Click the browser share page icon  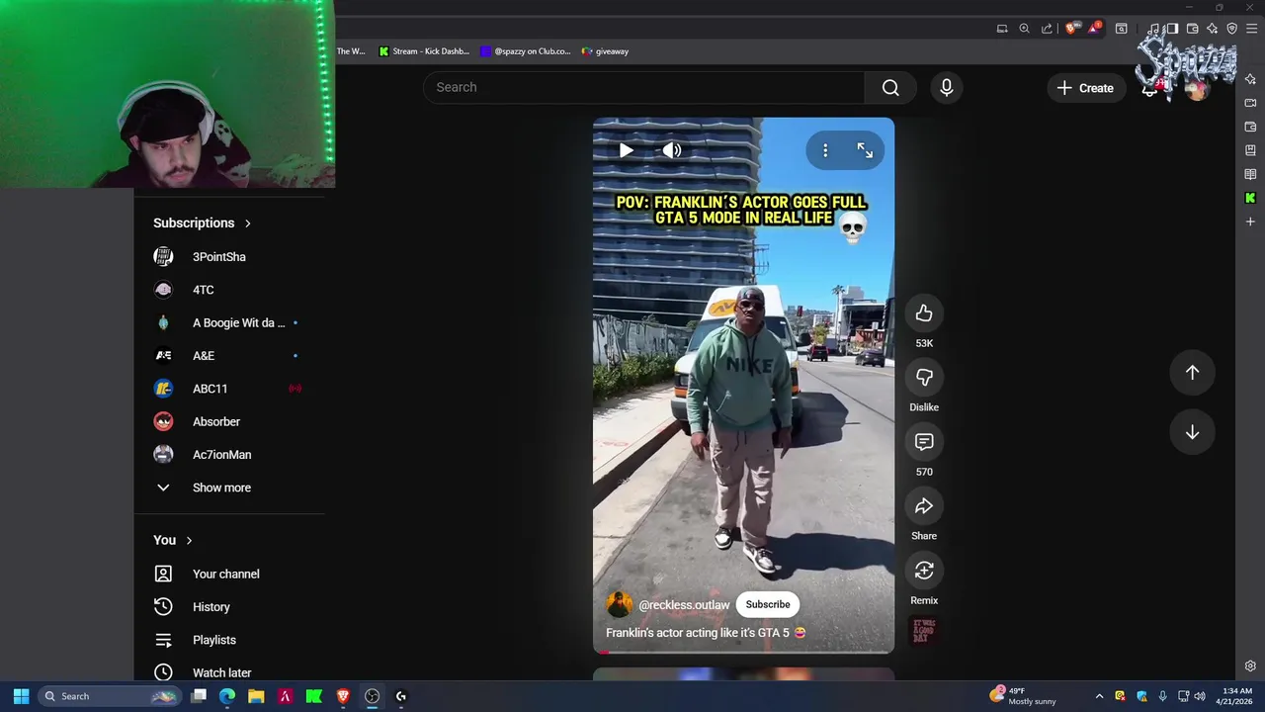[1047, 29]
